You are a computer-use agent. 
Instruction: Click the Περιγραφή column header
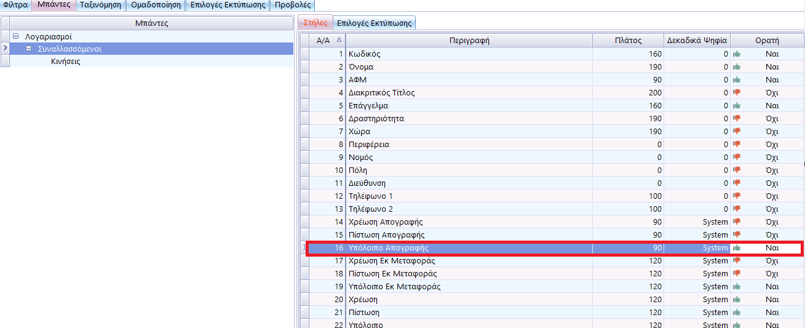tap(469, 41)
